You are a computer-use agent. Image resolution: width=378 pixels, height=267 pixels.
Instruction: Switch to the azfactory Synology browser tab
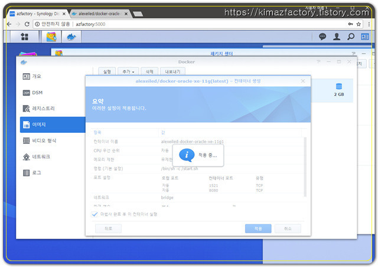(37, 14)
